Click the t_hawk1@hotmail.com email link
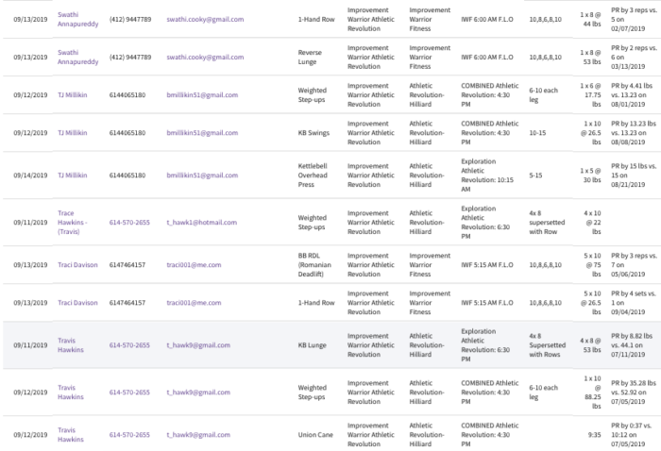This screenshot has height=451, width=661. 201,223
